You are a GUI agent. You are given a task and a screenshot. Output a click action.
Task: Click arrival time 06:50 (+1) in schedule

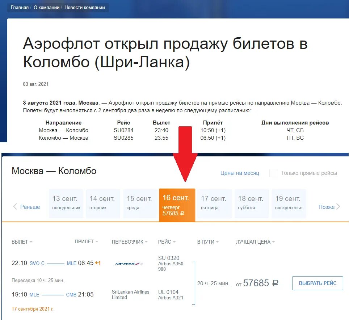point(213,138)
